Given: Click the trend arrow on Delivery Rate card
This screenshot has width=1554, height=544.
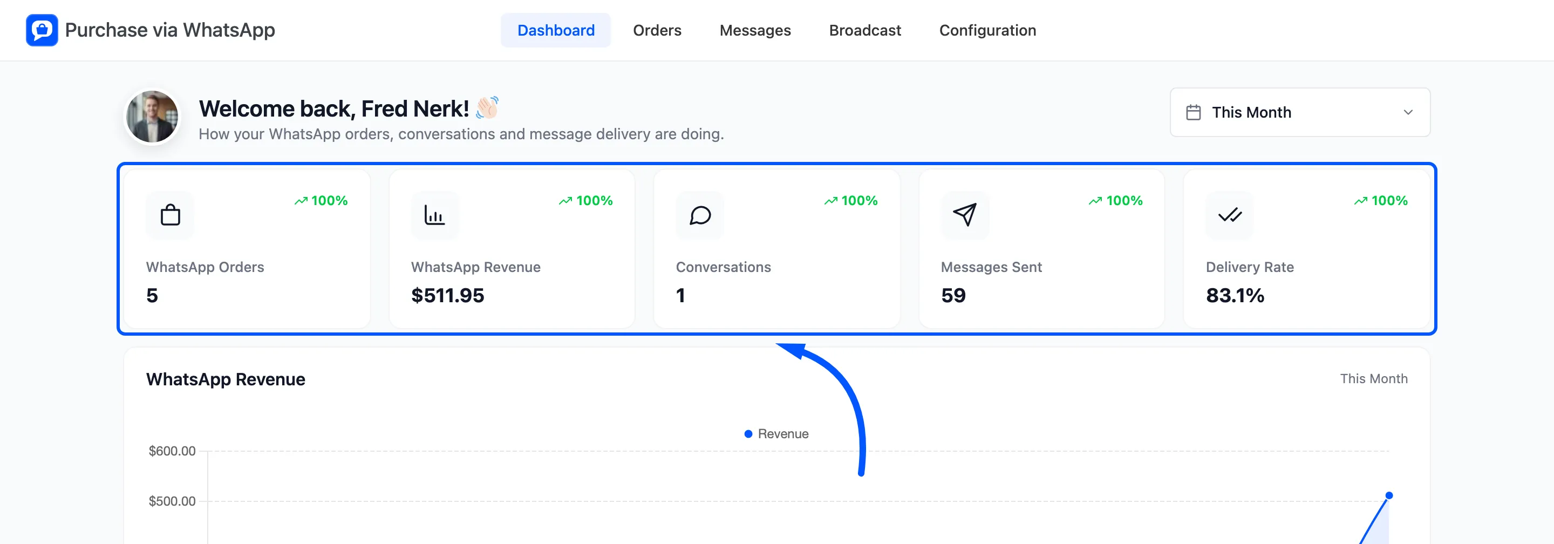Looking at the screenshot, I should coord(1360,201).
